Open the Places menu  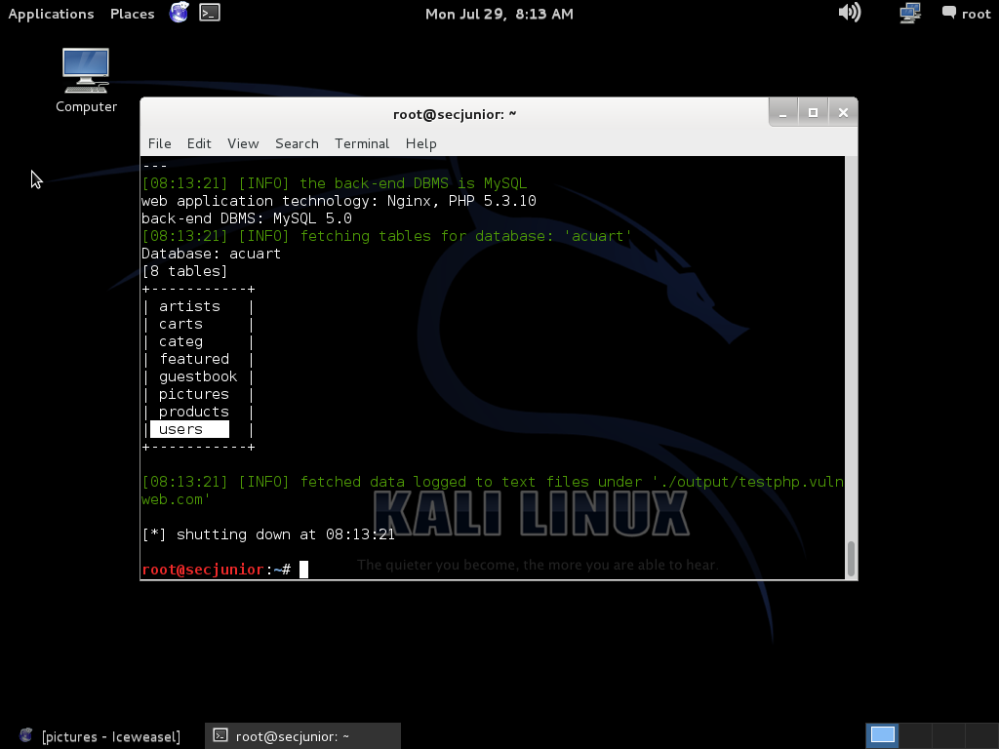click(x=132, y=14)
